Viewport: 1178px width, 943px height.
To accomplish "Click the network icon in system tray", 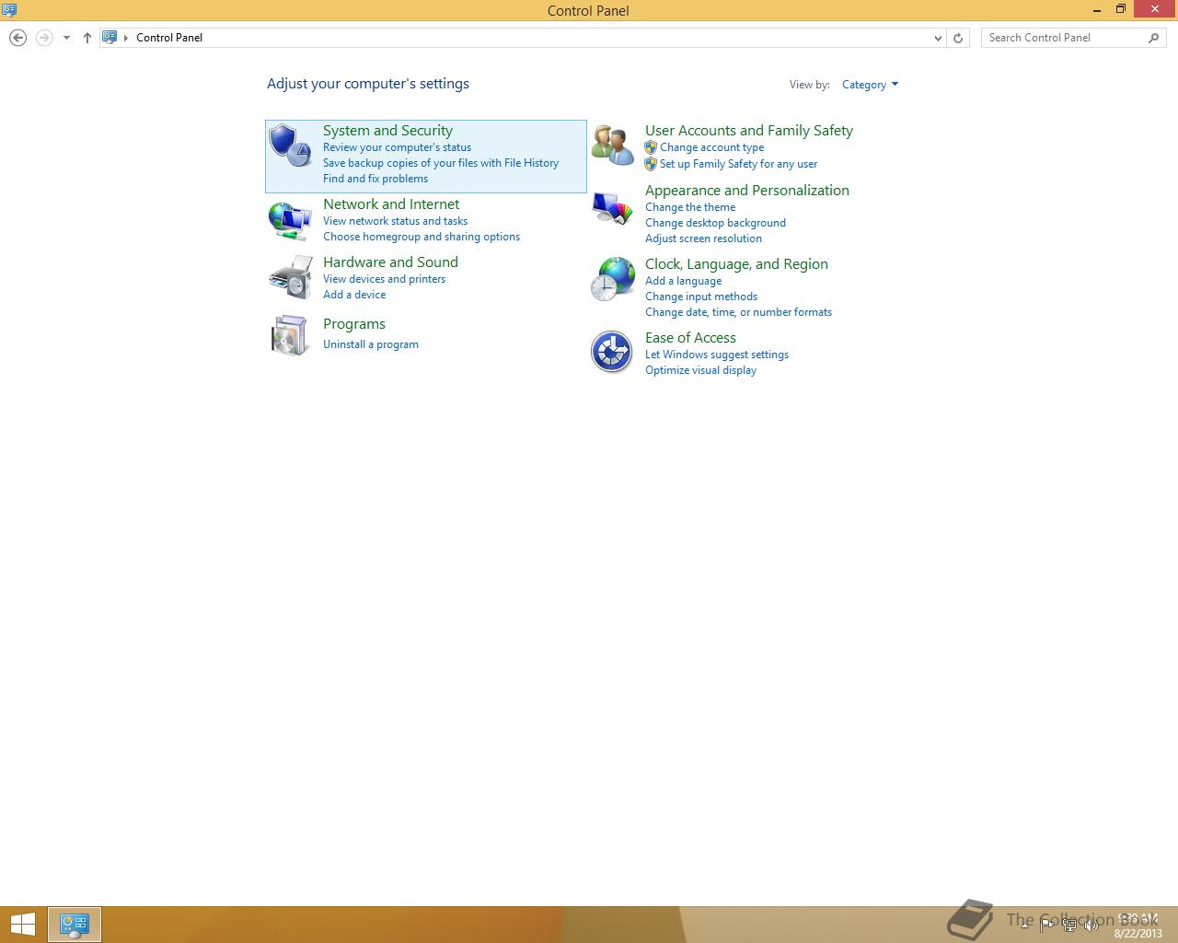I will pyautogui.click(x=1069, y=926).
